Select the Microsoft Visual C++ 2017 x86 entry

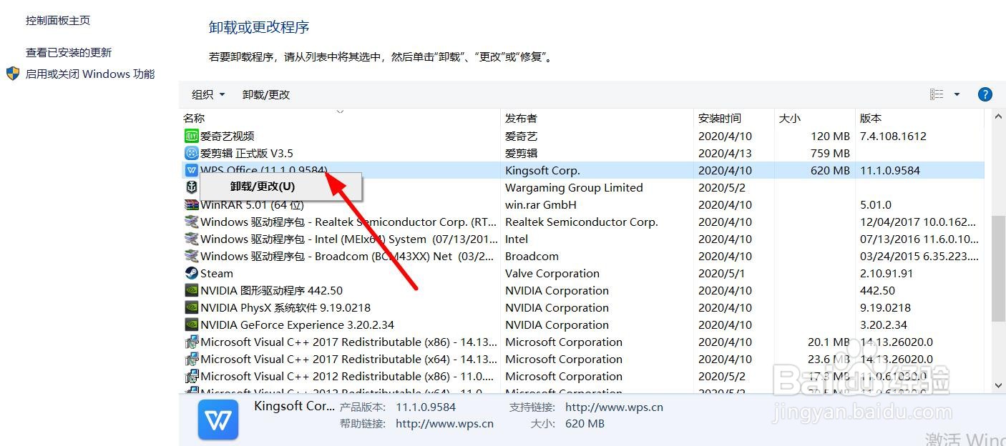pyautogui.click(x=348, y=342)
